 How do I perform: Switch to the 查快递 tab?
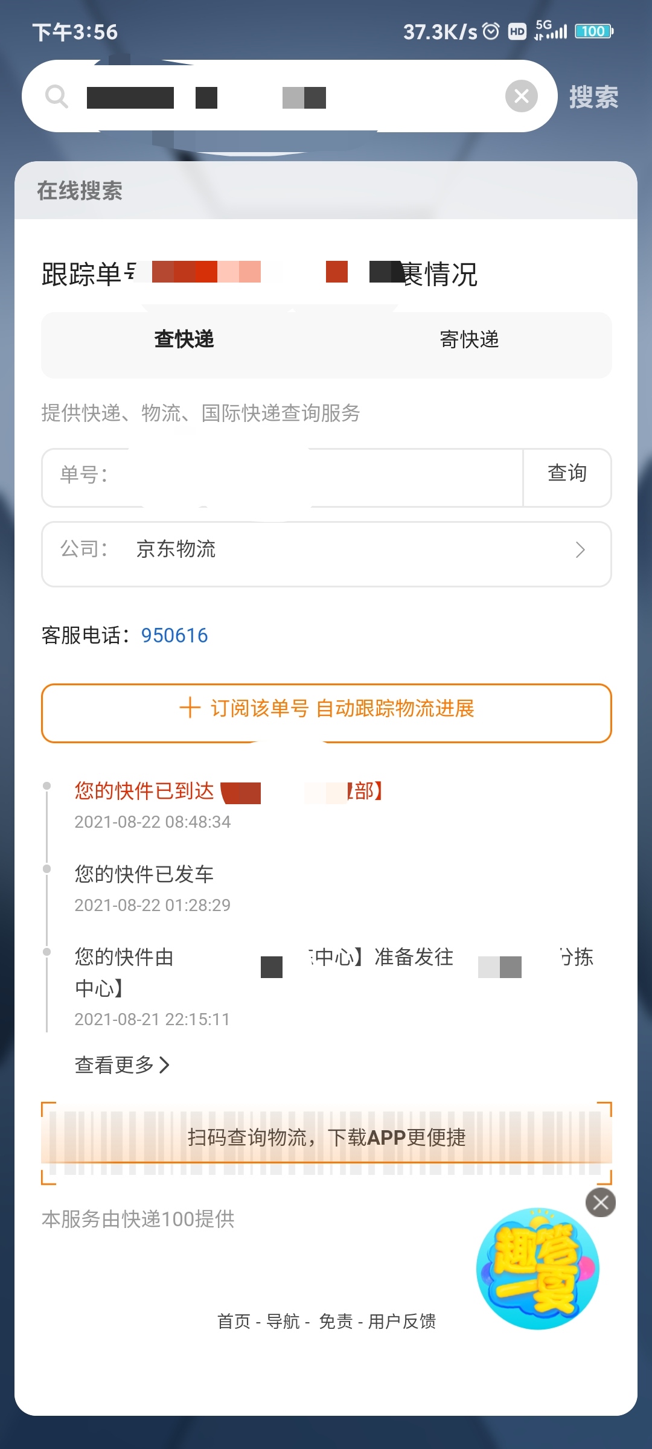click(x=184, y=340)
